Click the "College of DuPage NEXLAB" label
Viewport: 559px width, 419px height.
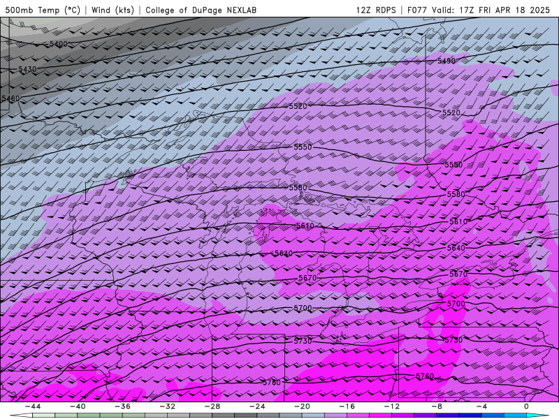click(201, 10)
